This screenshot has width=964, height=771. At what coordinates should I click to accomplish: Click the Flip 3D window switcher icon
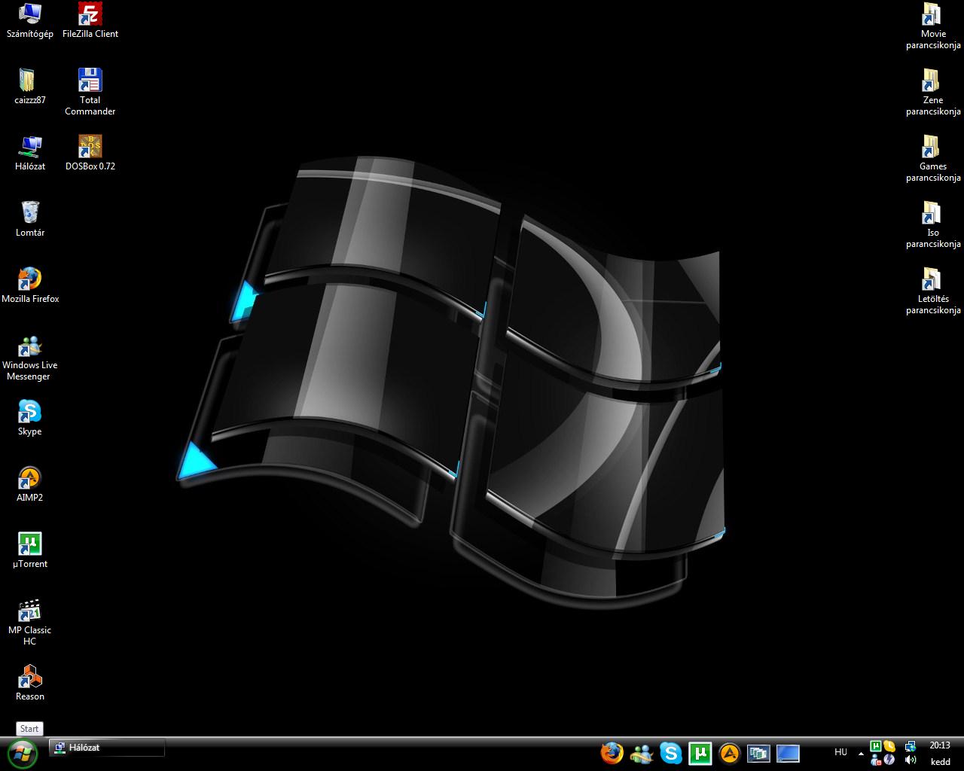[758, 753]
